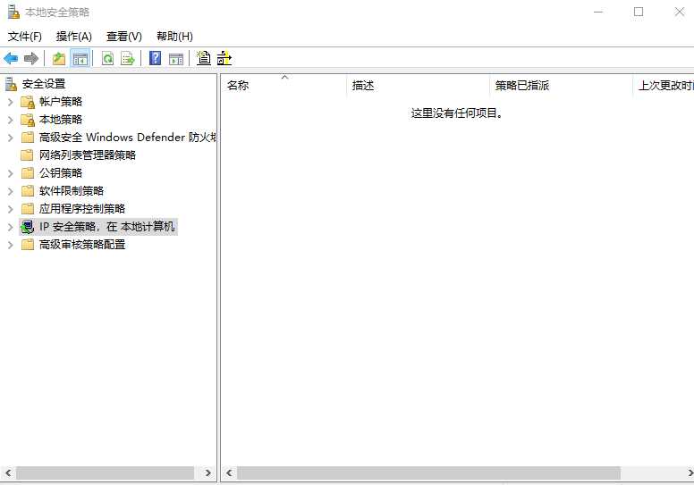
Task: Go up one level with folder icon
Action: point(59,58)
